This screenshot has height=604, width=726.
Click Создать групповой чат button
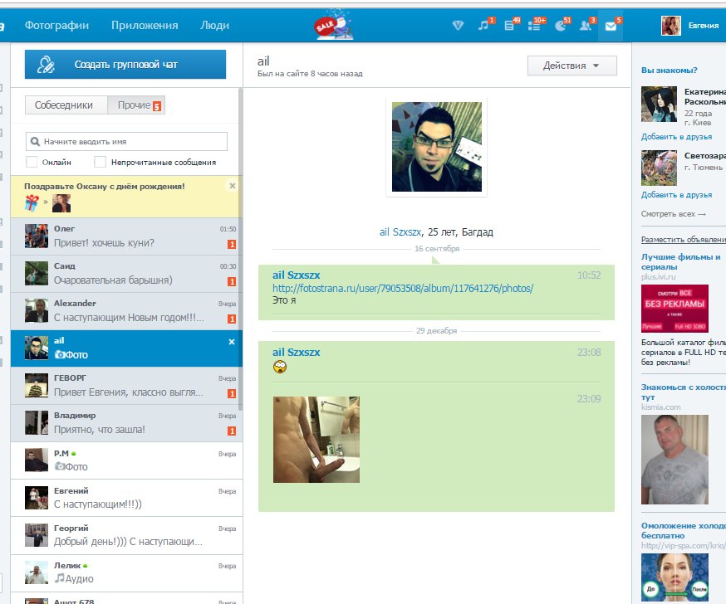pos(125,64)
